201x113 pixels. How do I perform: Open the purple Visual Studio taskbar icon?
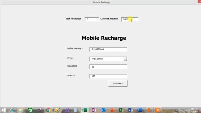point(67,110)
